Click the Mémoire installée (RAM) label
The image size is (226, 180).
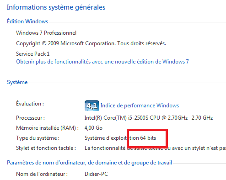[48, 128]
